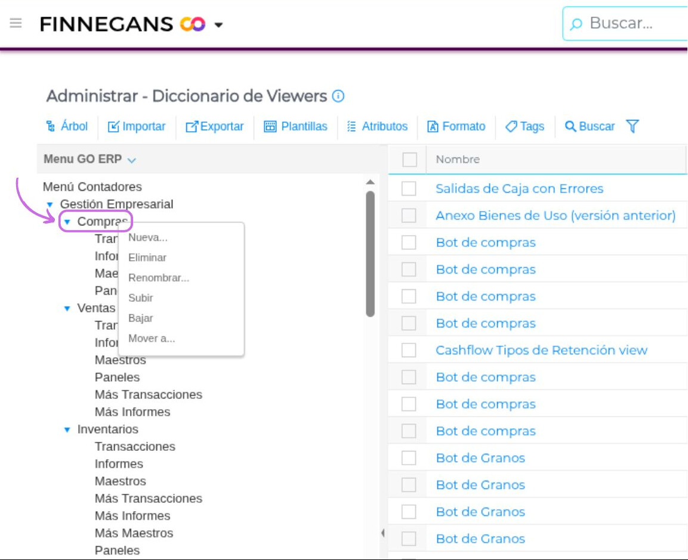Check the Salidas de Caja con Errores row
The image size is (688, 560).
409,188
